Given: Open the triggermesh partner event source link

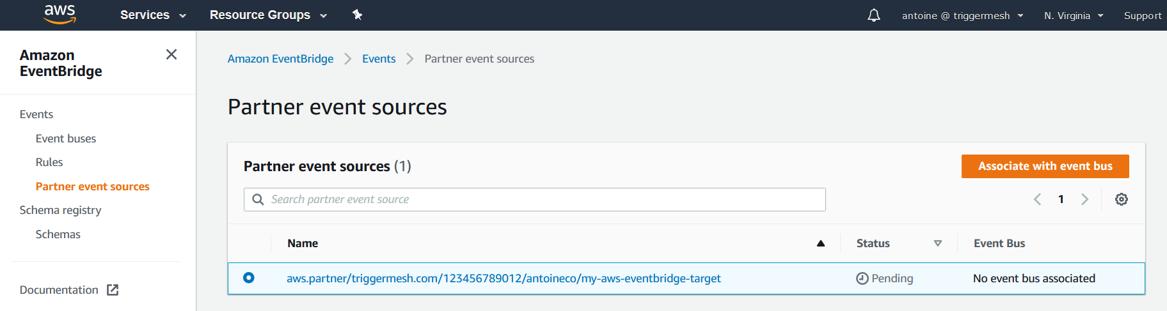Looking at the screenshot, I should click(504, 278).
